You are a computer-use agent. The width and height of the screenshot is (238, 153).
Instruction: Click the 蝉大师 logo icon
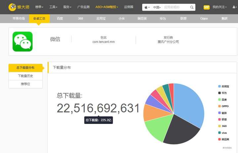point(12,7)
